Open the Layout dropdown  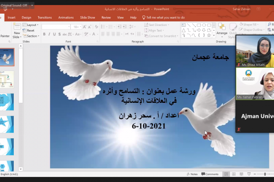32,25
